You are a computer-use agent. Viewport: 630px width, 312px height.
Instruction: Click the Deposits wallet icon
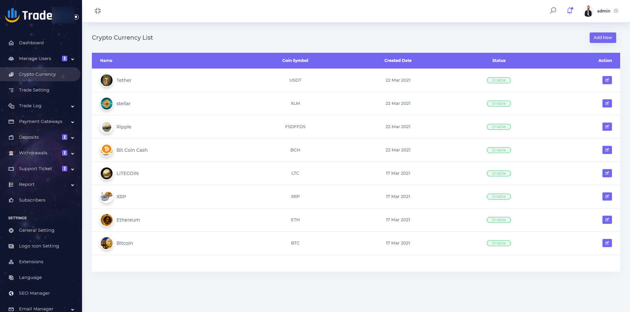click(x=11, y=137)
